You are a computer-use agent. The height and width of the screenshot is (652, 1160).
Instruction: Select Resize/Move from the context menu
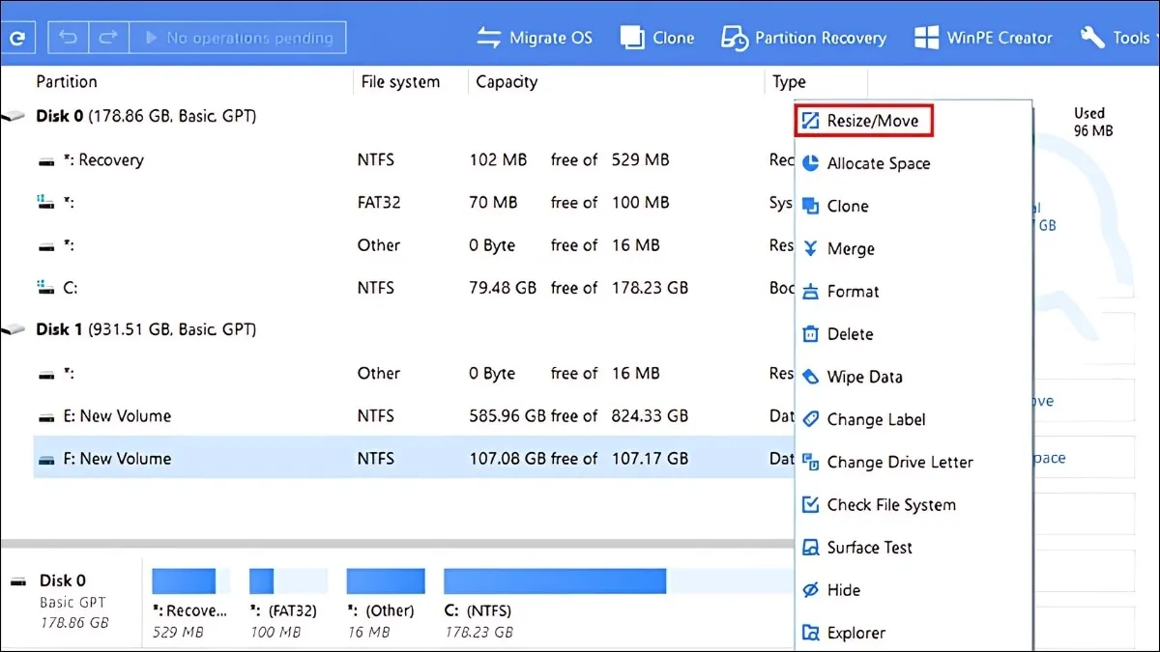pos(863,120)
